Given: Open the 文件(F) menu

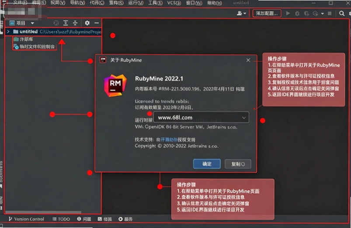Looking at the screenshot, I should coord(20,3).
